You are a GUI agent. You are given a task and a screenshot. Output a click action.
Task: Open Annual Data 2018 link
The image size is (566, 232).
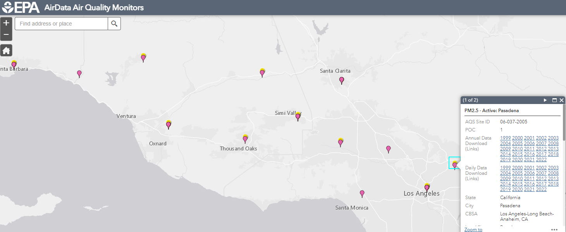click(553, 154)
